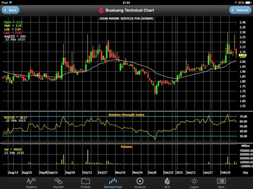Tap the Aug/13 date marker
253x189 pixels.
[13, 172]
